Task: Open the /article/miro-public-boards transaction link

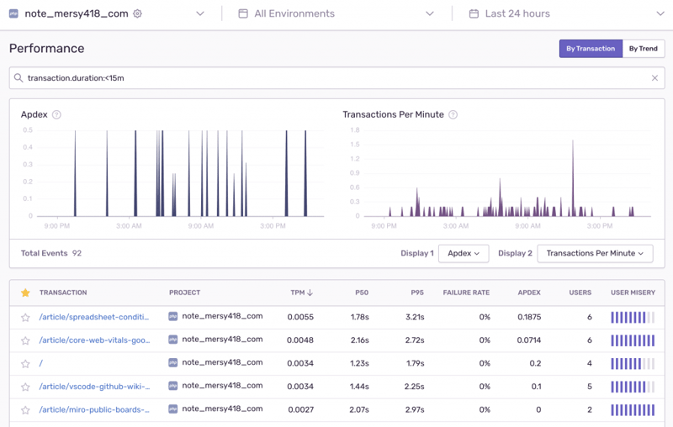Action: [x=94, y=409]
